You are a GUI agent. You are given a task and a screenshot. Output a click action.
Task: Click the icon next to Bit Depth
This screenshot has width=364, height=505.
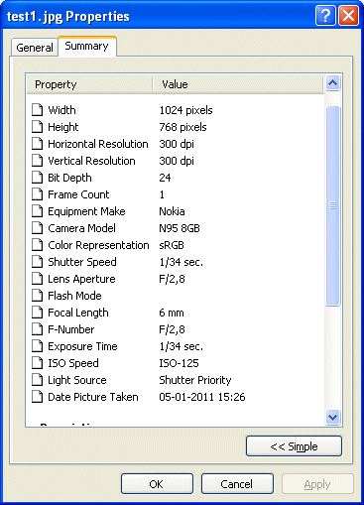(38, 177)
